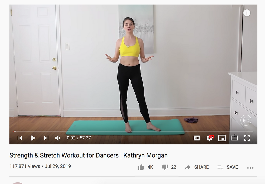The height and width of the screenshot is (184, 265).
Task: Save the video to a playlist
Action: click(228, 167)
